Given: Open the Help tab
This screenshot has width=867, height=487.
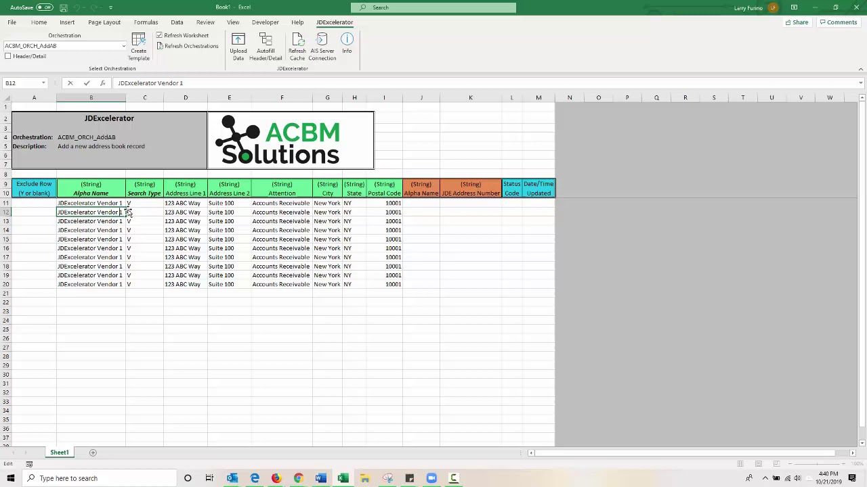Looking at the screenshot, I should click(297, 22).
